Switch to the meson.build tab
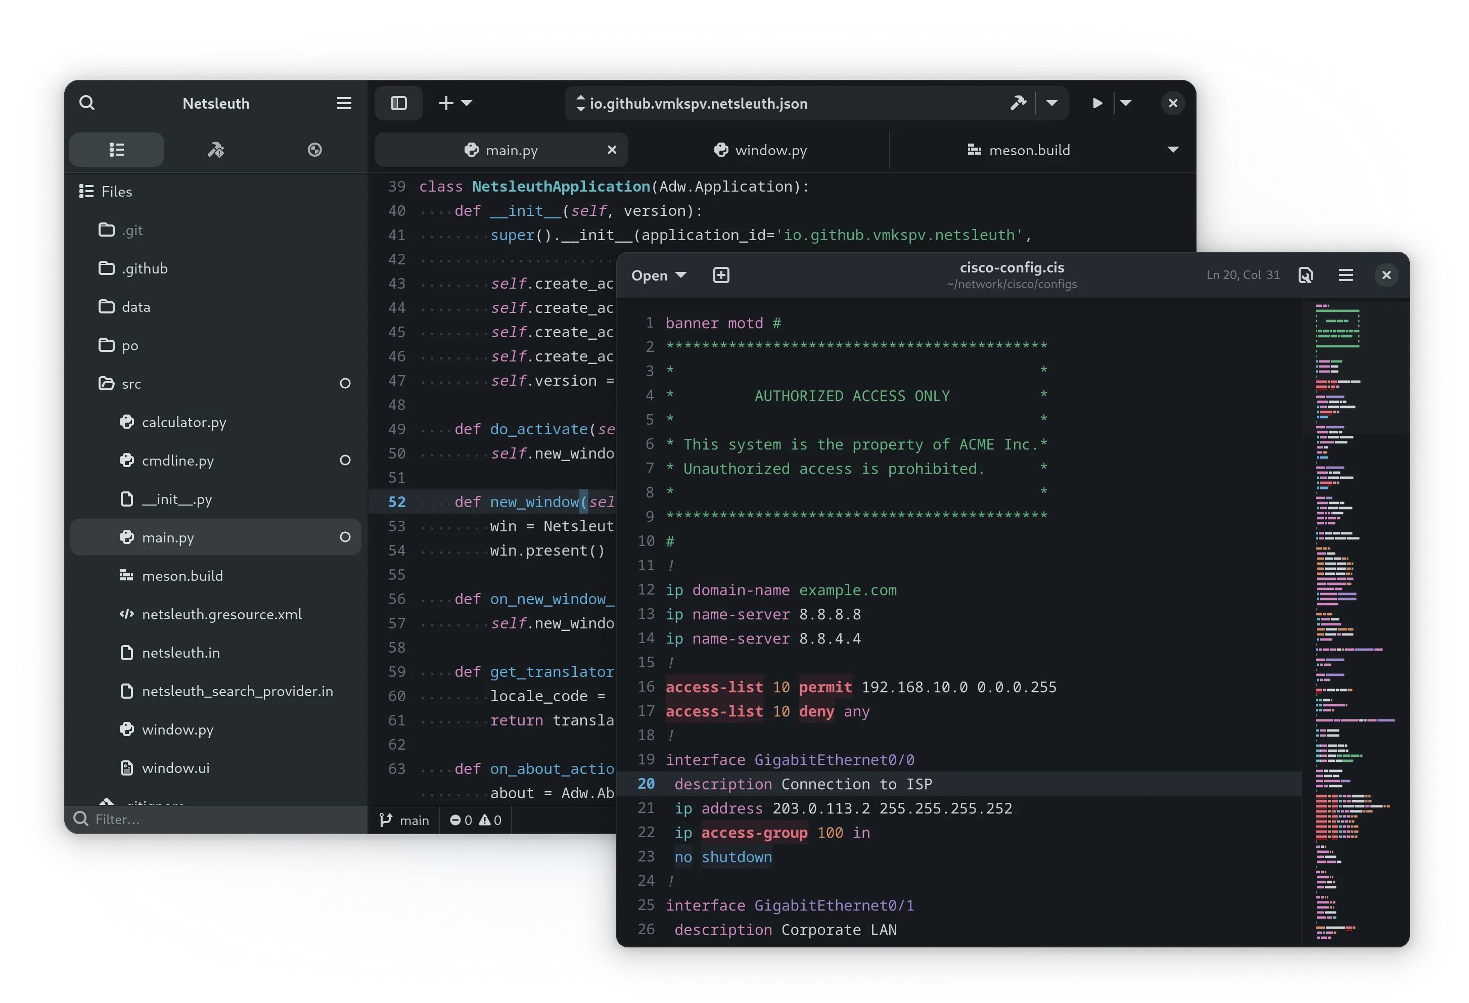 coord(1019,150)
